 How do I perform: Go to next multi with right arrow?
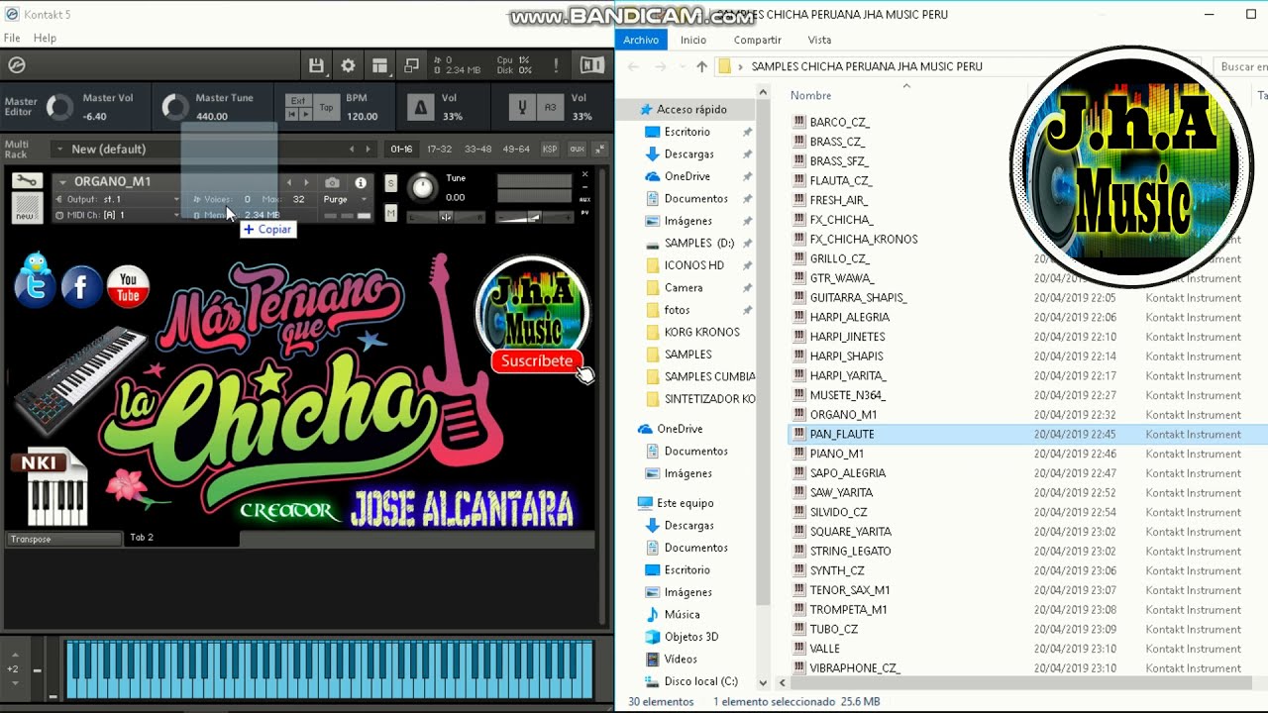pos(368,150)
